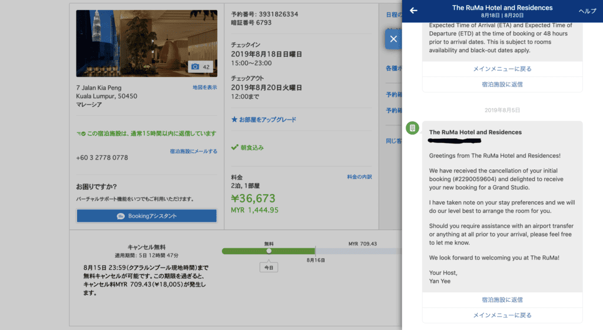Viewport: 603px width, 330px height.
Task: Click the 今日 label under timeline
Action: (x=269, y=268)
